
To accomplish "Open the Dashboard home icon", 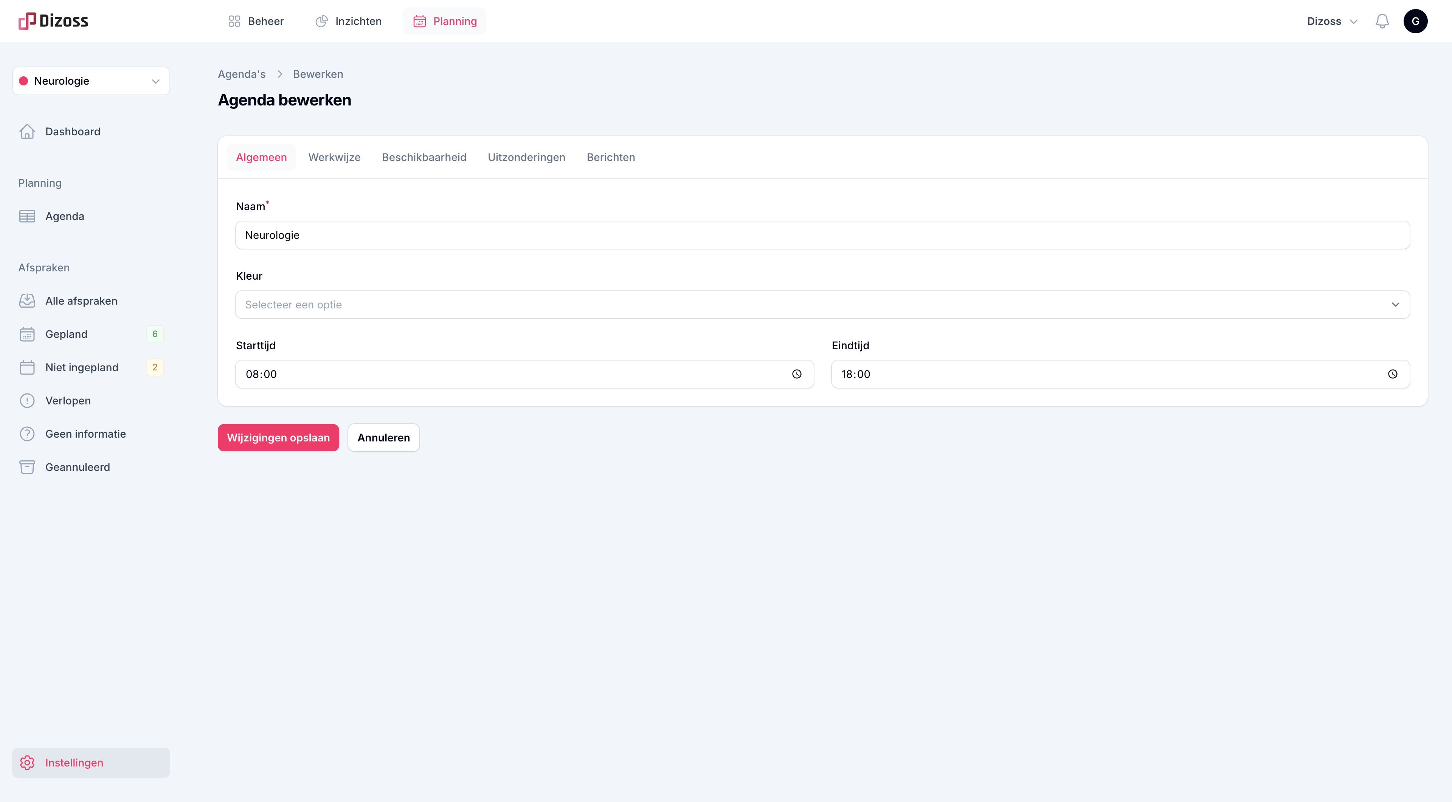I will [x=27, y=131].
